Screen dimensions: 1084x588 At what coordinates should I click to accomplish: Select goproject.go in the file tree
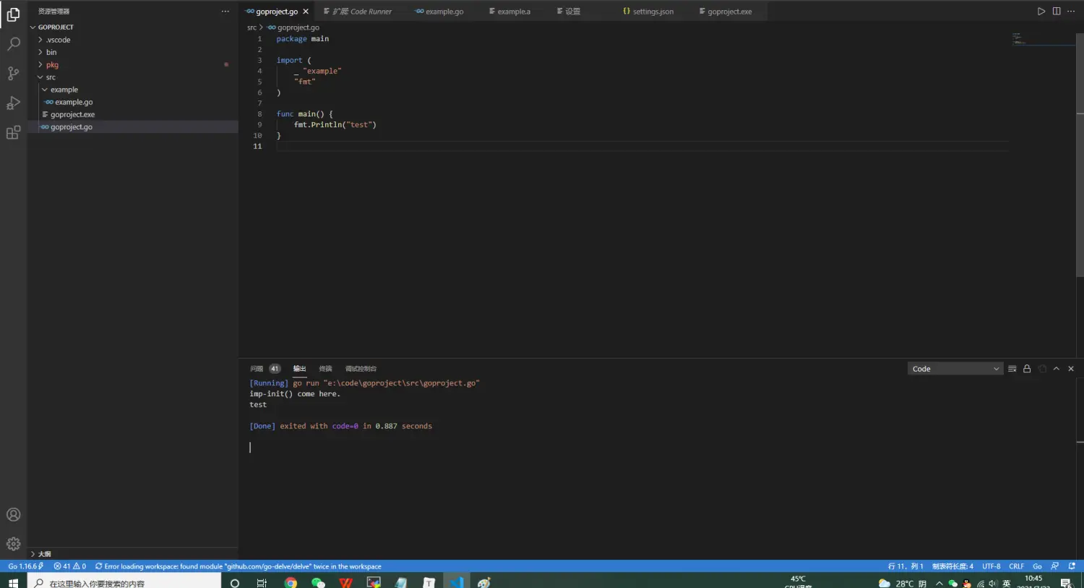133,127
